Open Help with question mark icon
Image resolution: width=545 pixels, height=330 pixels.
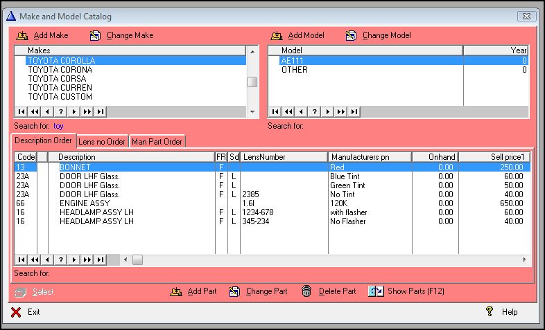[501, 312]
